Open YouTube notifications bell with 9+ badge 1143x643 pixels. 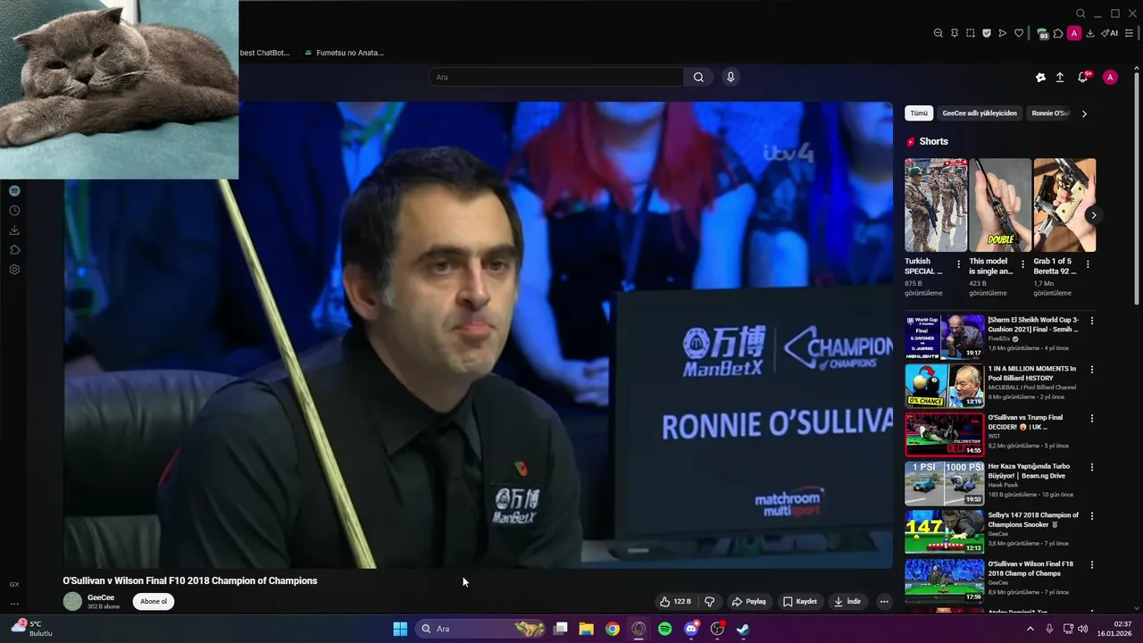1083,78
